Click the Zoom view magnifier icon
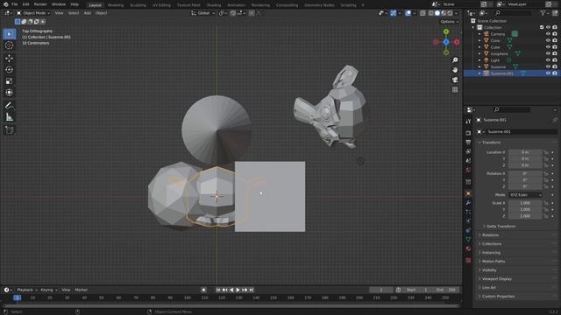 tap(455, 60)
